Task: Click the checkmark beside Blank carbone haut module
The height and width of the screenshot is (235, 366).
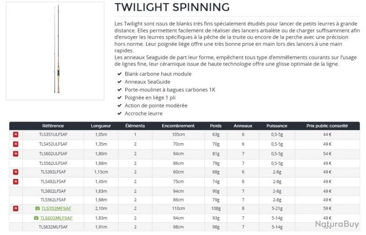Action: (119, 74)
